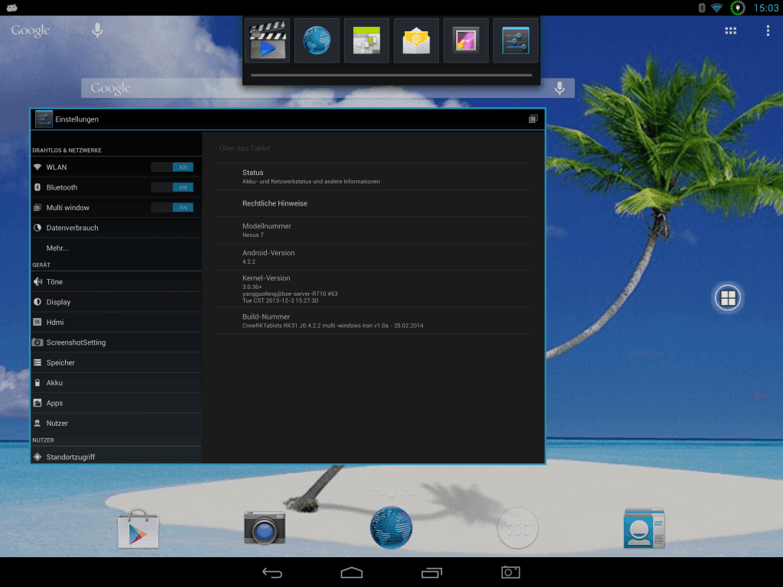783x587 pixels.
Task: Disable the Multi window switch
Action: tap(172, 207)
